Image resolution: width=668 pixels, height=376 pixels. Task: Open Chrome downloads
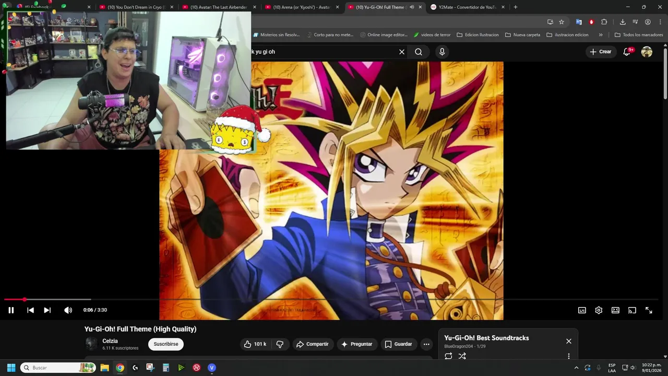(x=623, y=22)
